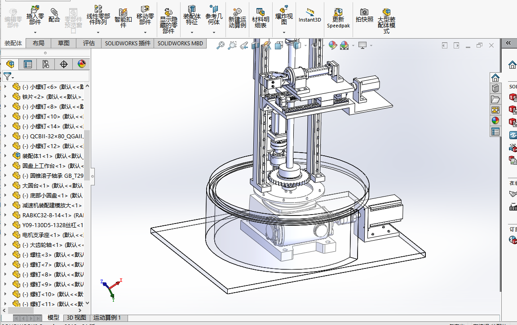Viewport: 517px width, 325px height.
Task: Expand the 装配体1<1> tree node
Action: click(x=5, y=156)
